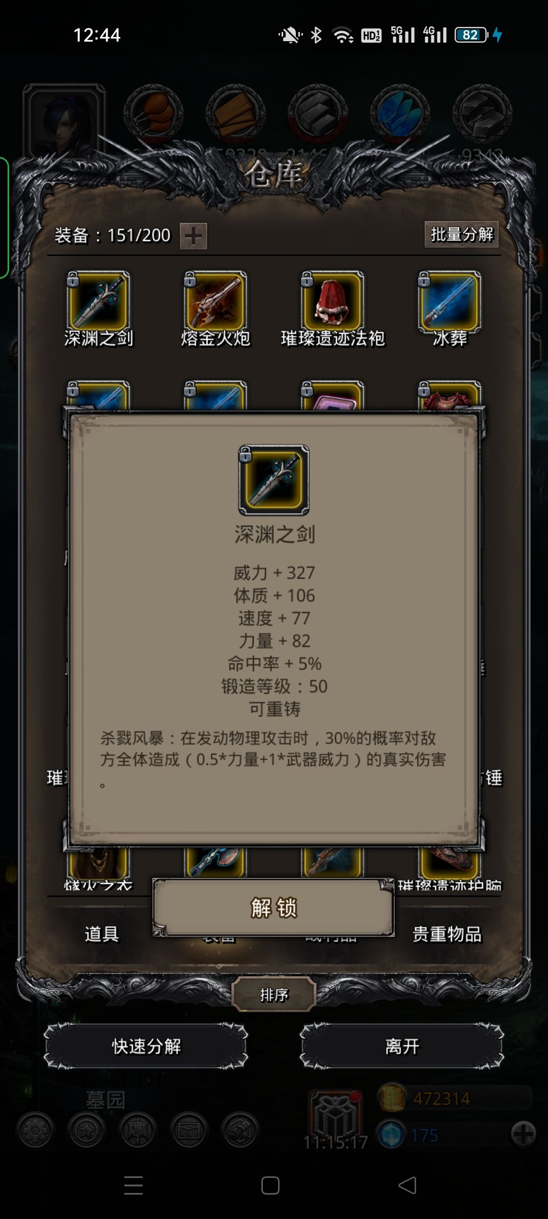This screenshot has width=548, height=1219.
Task: Switch to the 道具 tab
Action: click(101, 934)
